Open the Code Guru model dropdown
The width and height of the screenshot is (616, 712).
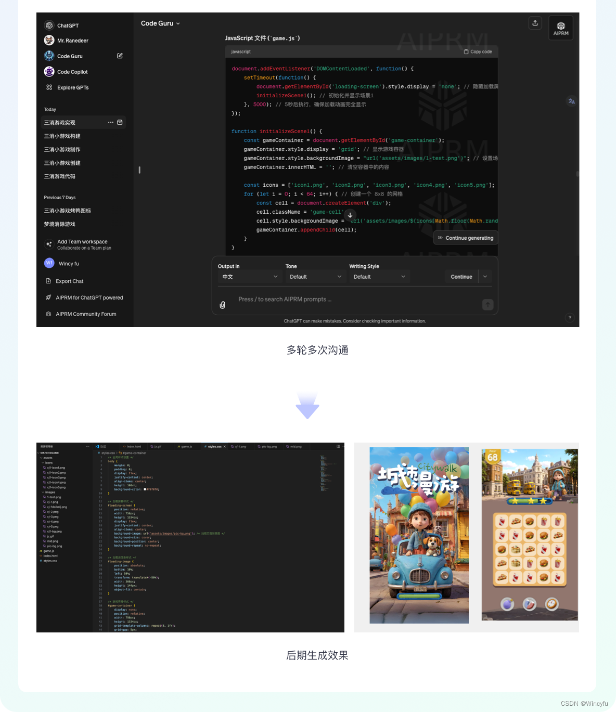click(160, 23)
